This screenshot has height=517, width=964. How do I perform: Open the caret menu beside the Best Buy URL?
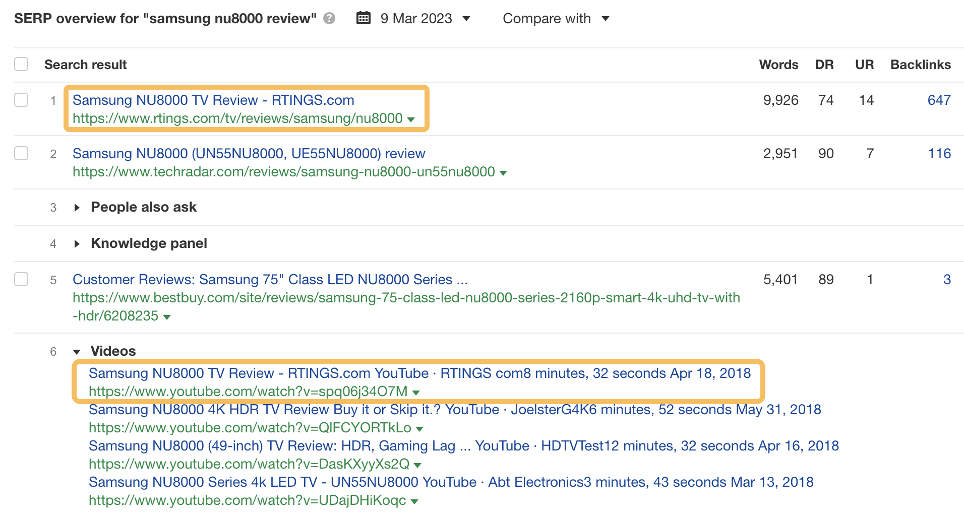pyautogui.click(x=166, y=316)
